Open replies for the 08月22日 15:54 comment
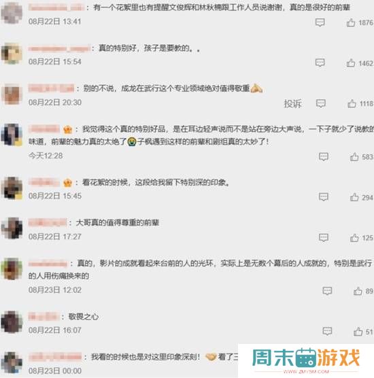Image resolution: width=374 pixels, height=378 pixels. (x=320, y=63)
